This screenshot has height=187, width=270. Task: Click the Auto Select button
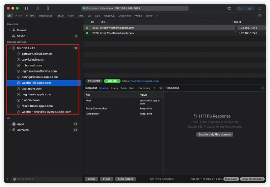(x=125, y=179)
